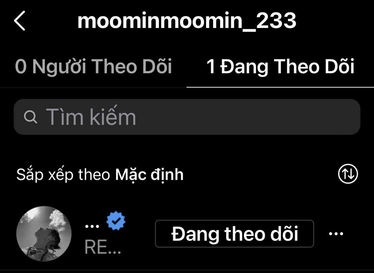Click the Đang theo dõi button
This screenshot has height=273, width=374.
(x=234, y=234)
